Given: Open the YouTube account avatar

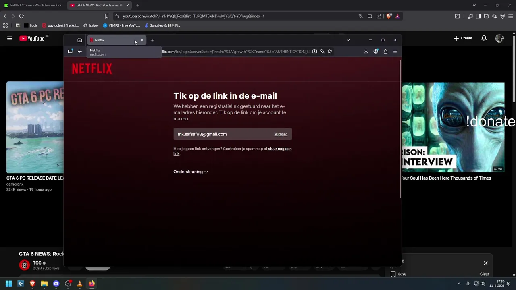Looking at the screenshot, I should click(499, 38).
